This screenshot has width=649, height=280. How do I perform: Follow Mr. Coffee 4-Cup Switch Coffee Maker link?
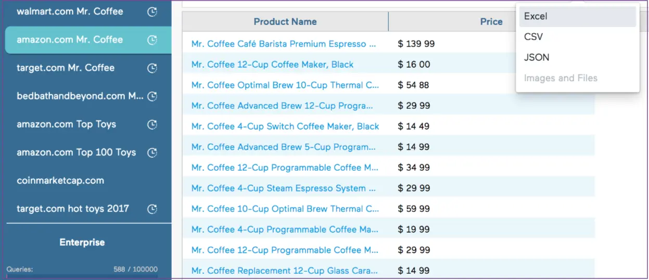(285, 126)
